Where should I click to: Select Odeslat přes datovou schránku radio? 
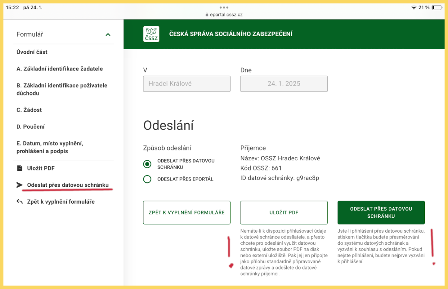pyautogui.click(x=147, y=164)
